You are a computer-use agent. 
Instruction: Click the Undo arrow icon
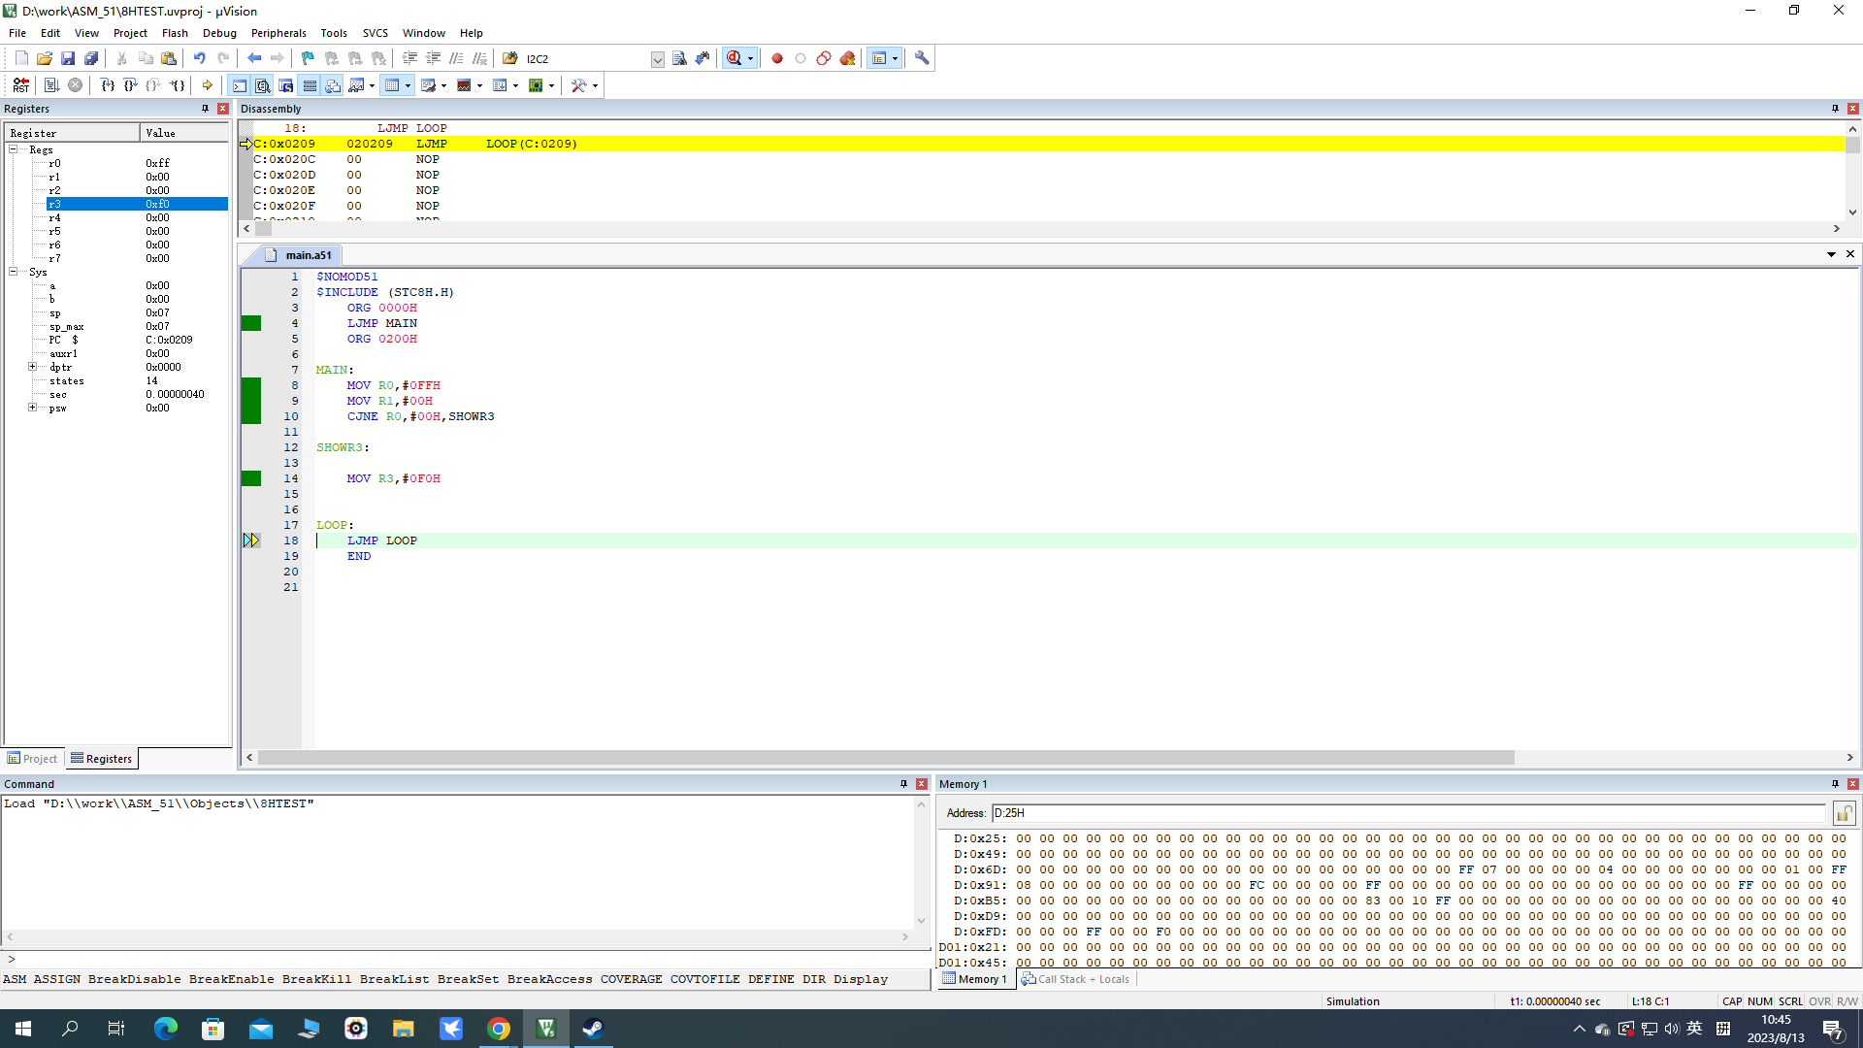coord(199,58)
